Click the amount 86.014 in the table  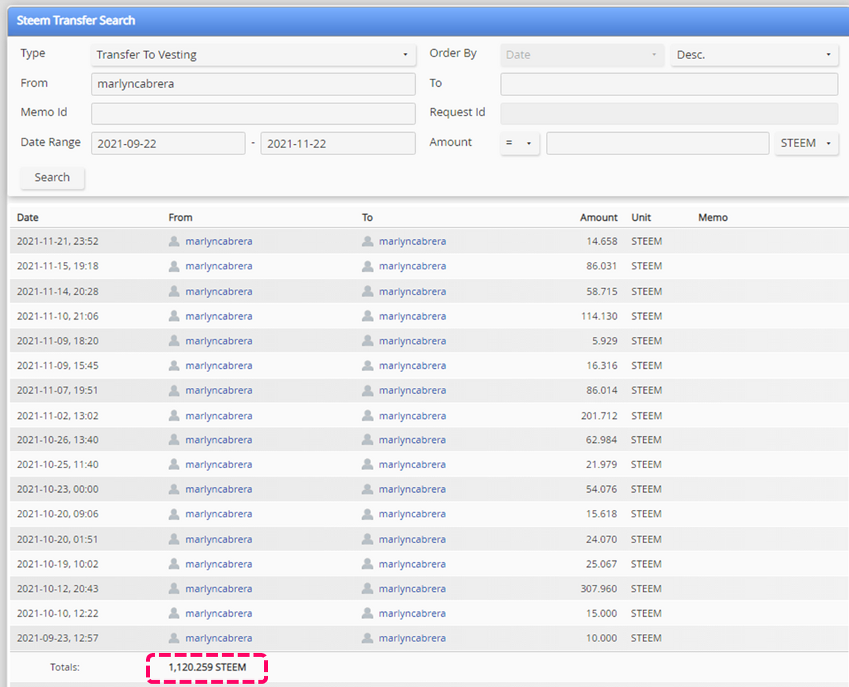602,391
